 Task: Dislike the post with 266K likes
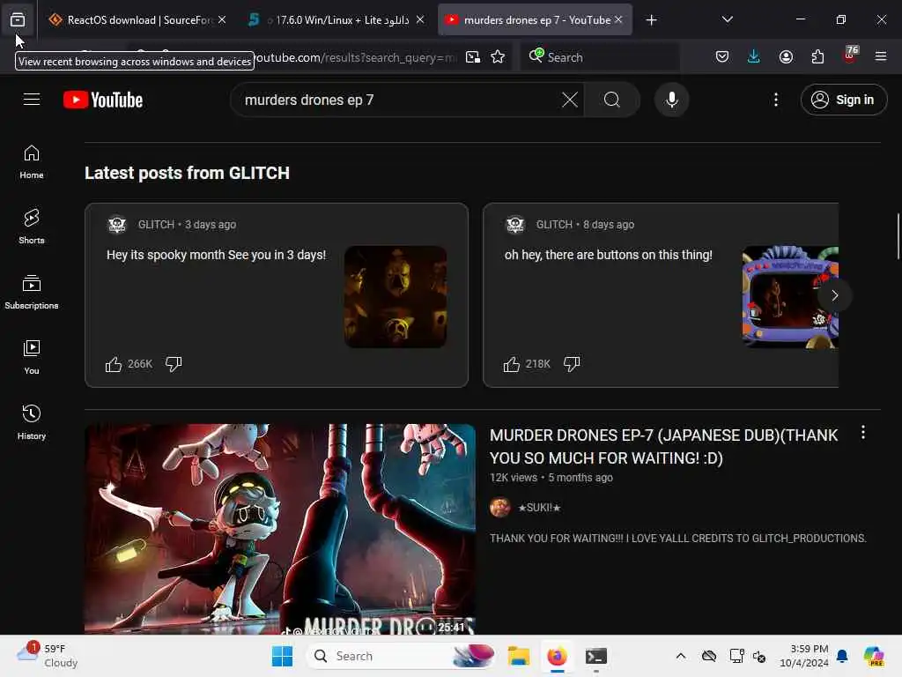pyautogui.click(x=174, y=364)
